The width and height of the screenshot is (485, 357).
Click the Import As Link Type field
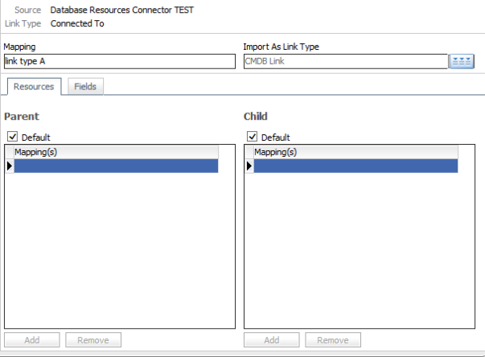click(344, 61)
